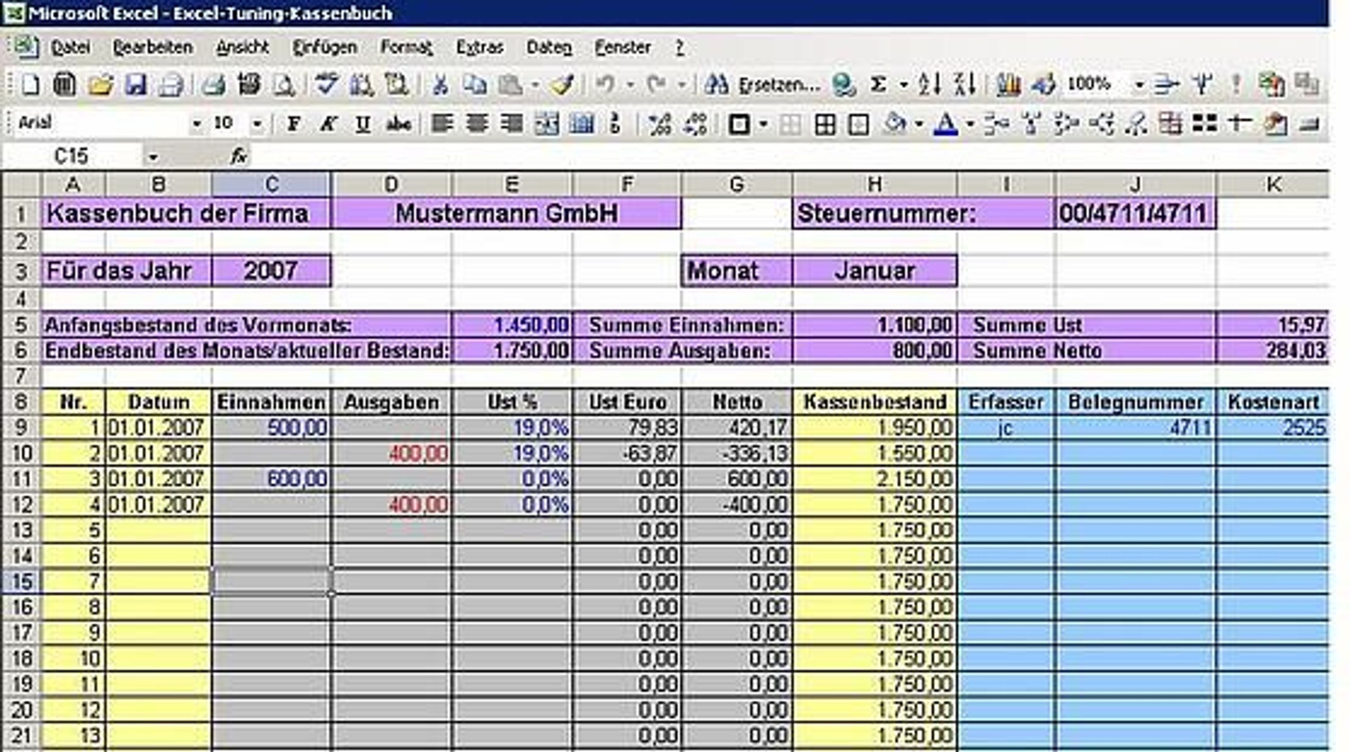Click the AutoSum sigma icon
This screenshot has width=1350, height=752.
tap(879, 84)
